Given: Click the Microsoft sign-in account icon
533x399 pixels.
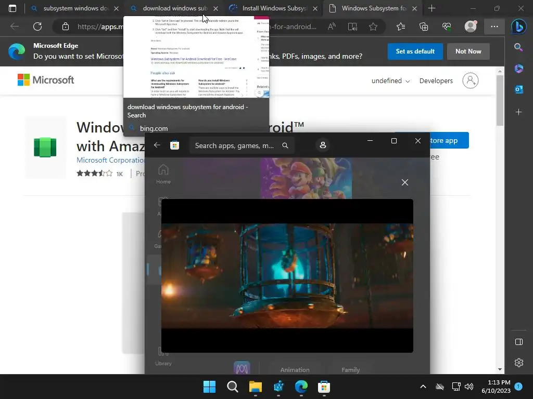Looking at the screenshot, I should tap(471, 81).
